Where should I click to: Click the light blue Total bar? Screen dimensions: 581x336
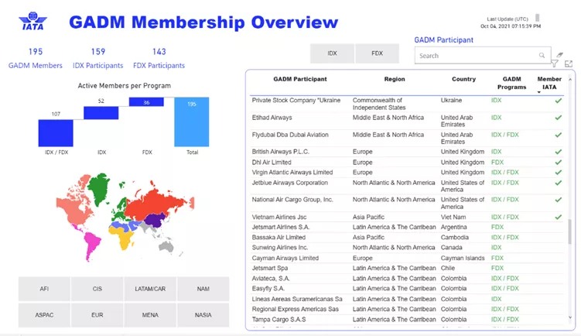point(192,122)
